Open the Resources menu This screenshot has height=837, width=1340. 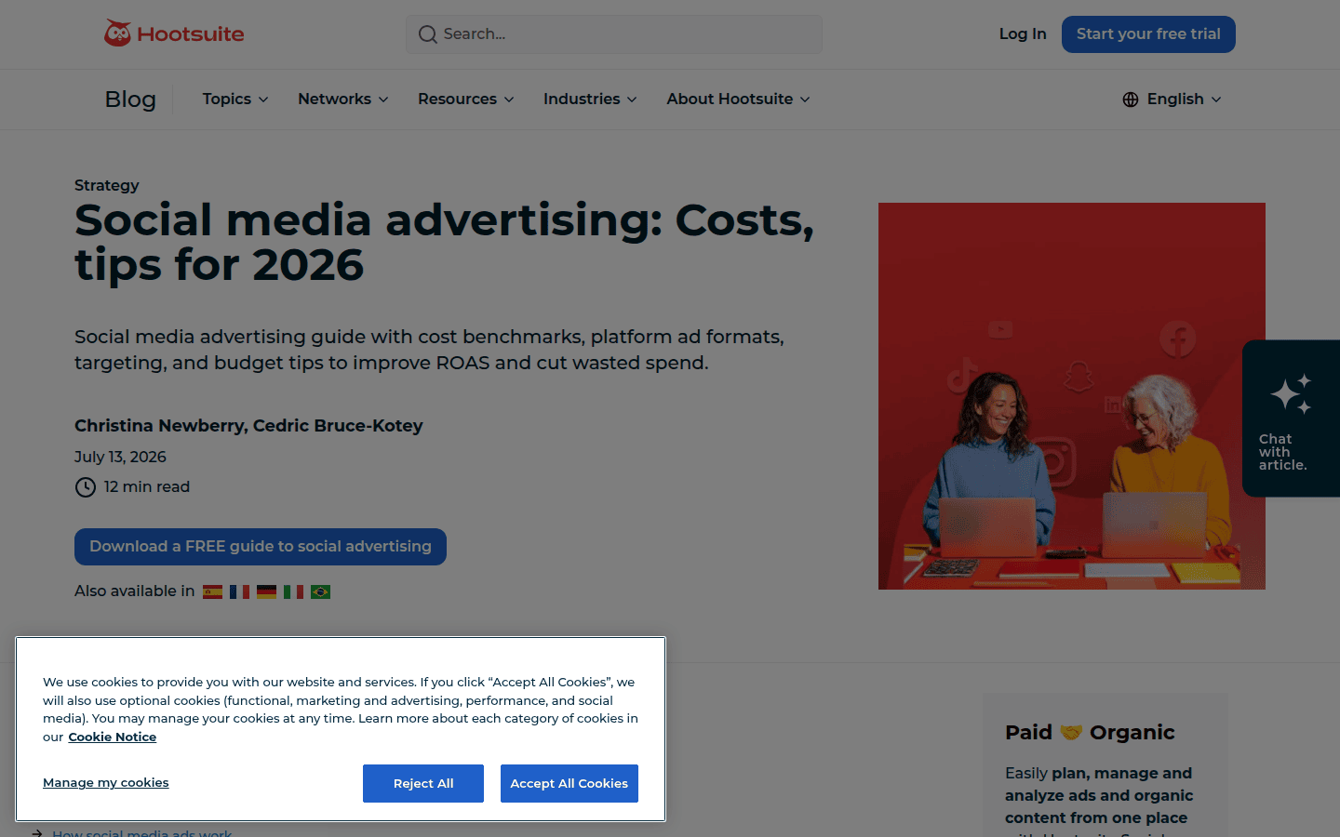[466, 99]
